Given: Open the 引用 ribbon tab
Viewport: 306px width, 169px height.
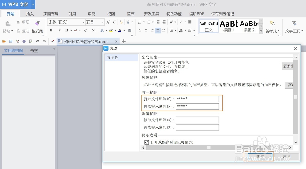Looking at the screenshot, I should pos(72,14).
